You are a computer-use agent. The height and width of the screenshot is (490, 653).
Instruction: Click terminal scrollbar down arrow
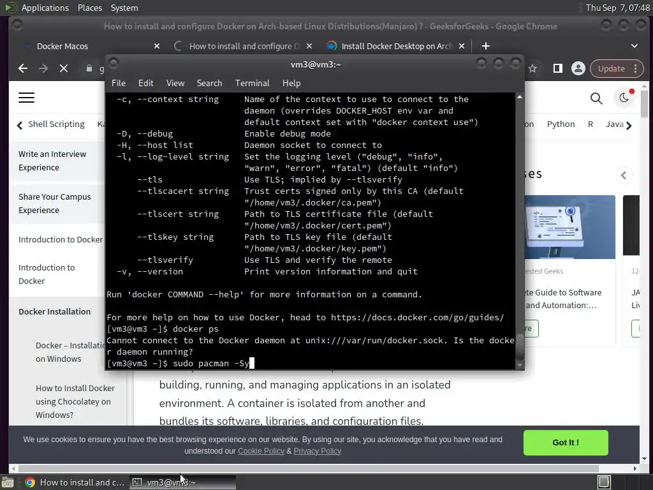519,366
